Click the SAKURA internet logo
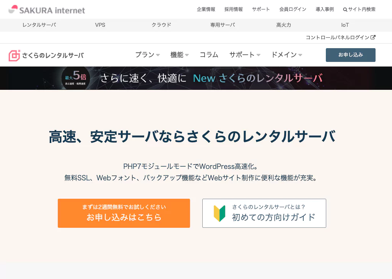Viewport: 392px width, 279px height. point(47,10)
